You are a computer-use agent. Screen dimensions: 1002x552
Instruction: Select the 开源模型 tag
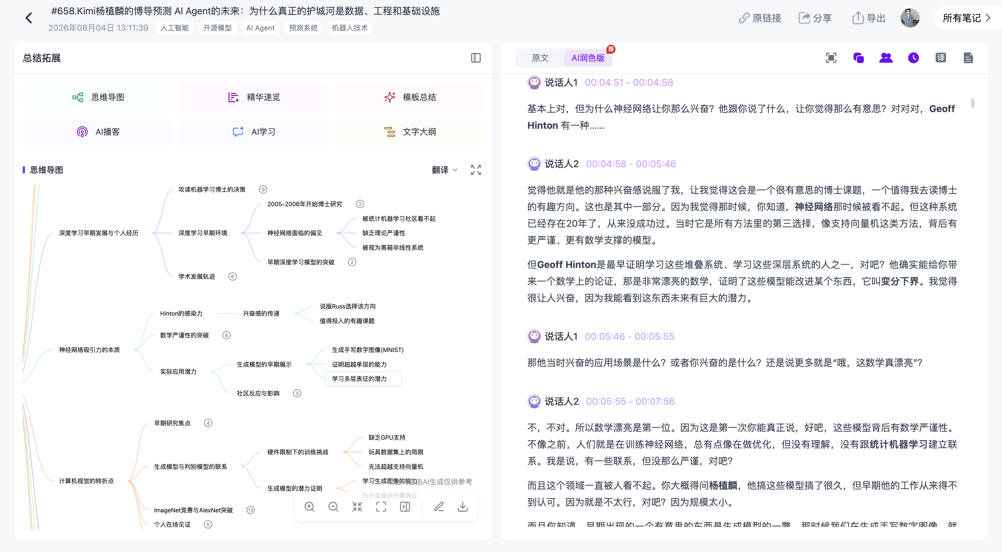pos(217,28)
